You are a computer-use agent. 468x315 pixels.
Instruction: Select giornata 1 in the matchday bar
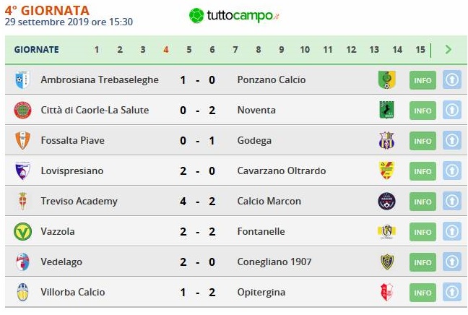(x=96, y=50)
